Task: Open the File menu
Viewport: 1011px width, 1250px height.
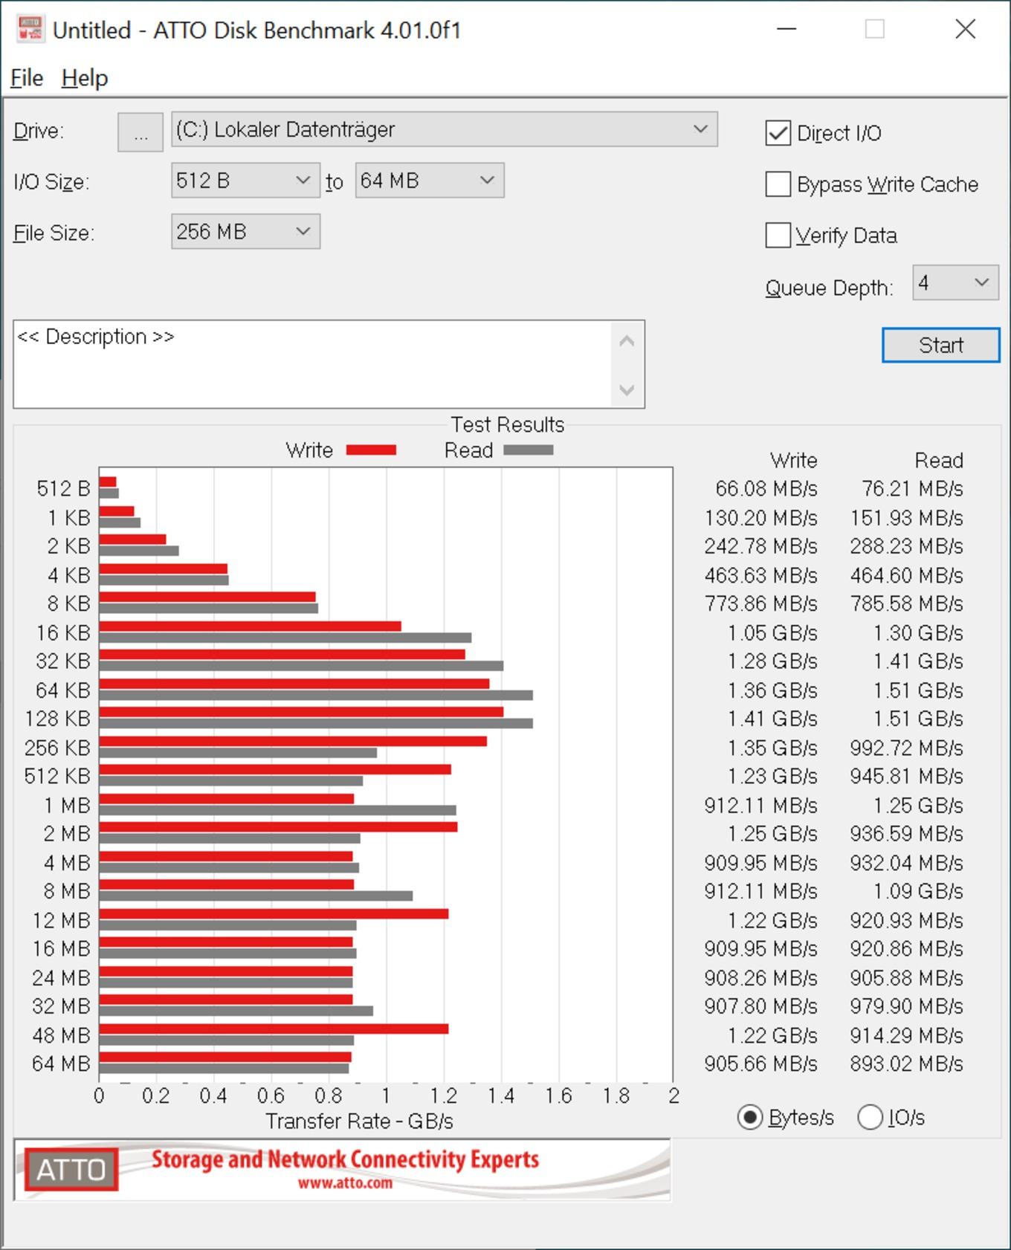Action: 27,78
